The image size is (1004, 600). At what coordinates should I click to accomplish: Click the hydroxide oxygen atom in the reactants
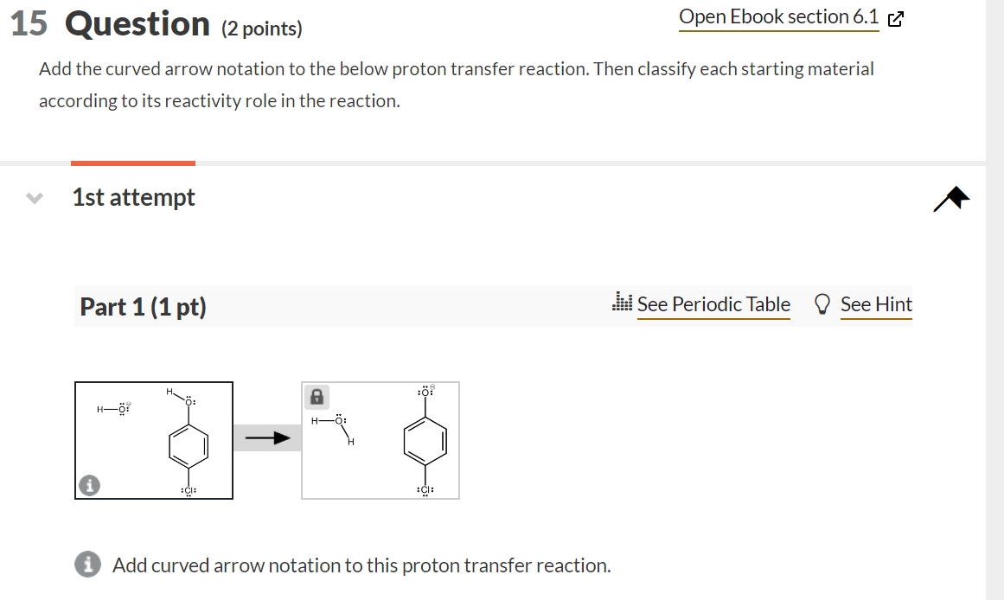click(x=120, y=407)
